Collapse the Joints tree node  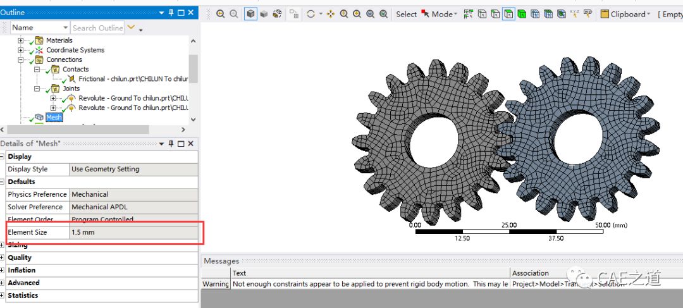(37, 88)
